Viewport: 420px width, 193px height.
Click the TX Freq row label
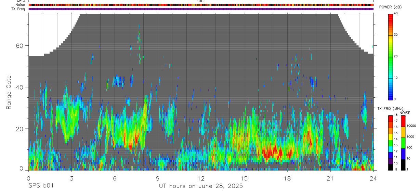[18, 9]
